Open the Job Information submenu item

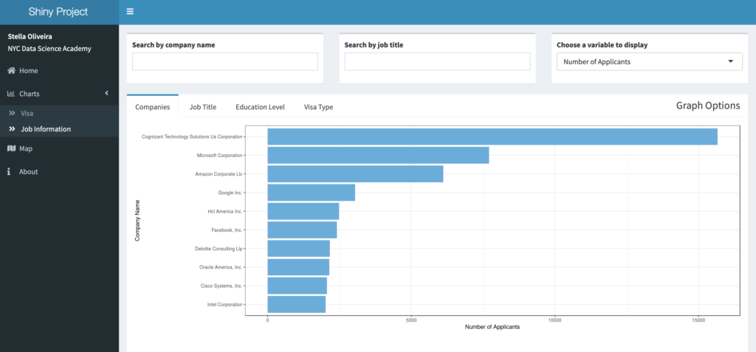click(x=59, y=129)
